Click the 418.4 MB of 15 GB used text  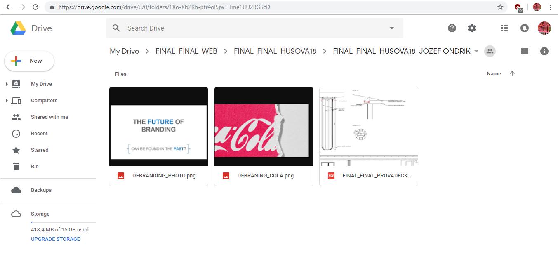coord(60,230)
